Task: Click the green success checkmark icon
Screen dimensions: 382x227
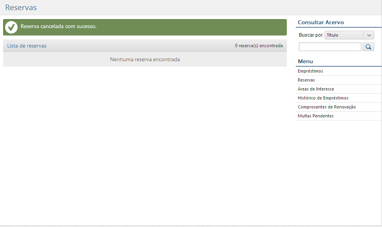Action: click(11, 27)
